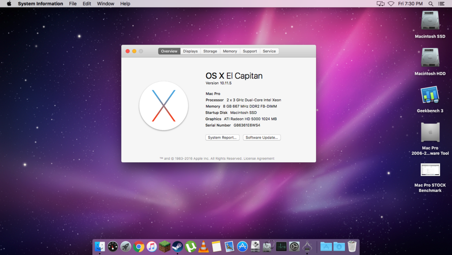The width and height of the screenshot is (452, 255).
Task: Open the Edit menu
Action: tap(87, 4)
